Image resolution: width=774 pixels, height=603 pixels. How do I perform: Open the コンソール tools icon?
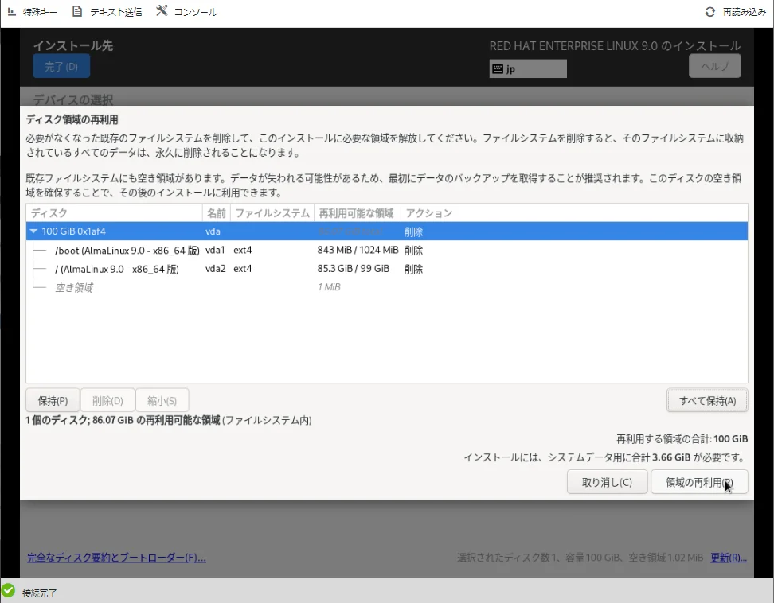(x=162, y=11)
